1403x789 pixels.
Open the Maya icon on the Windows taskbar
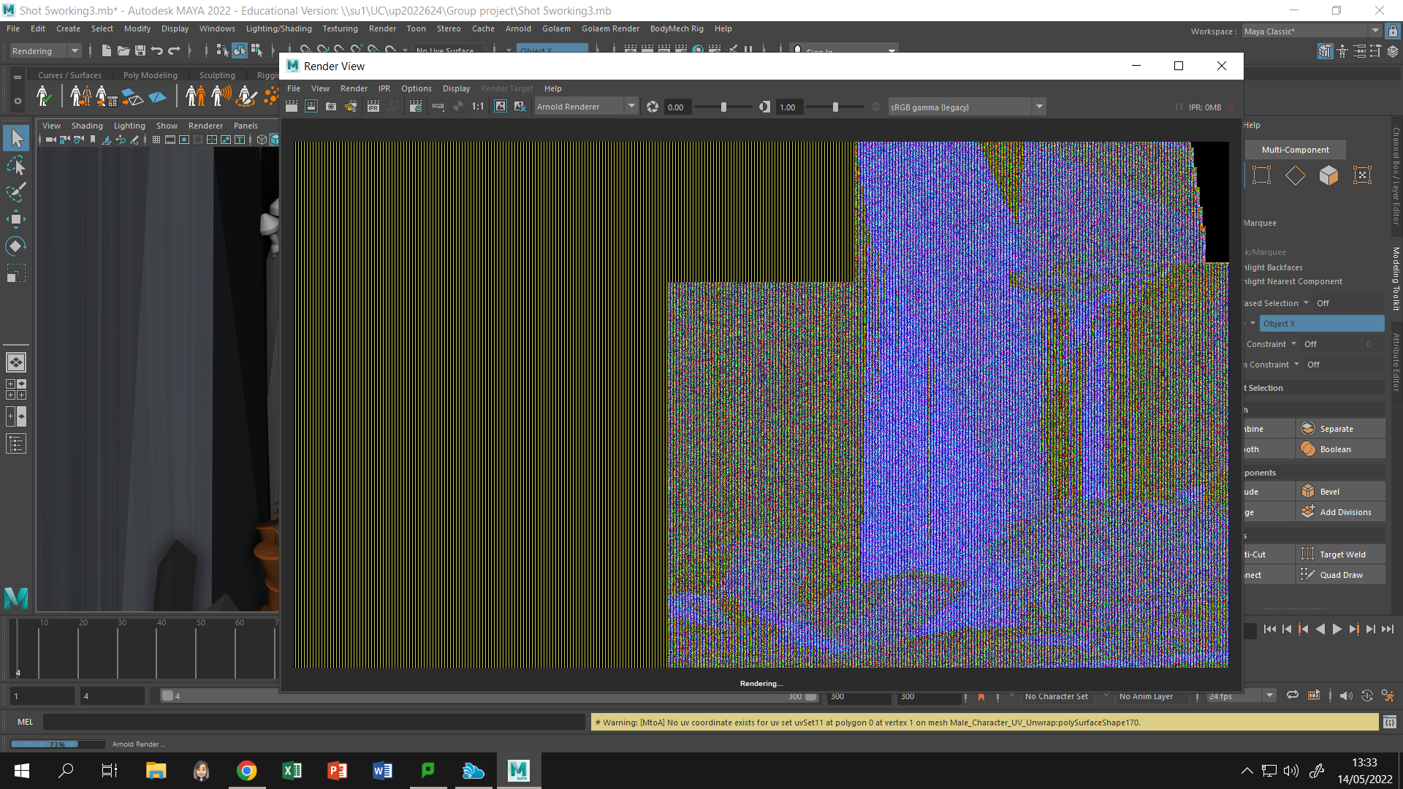click(518, 770)
